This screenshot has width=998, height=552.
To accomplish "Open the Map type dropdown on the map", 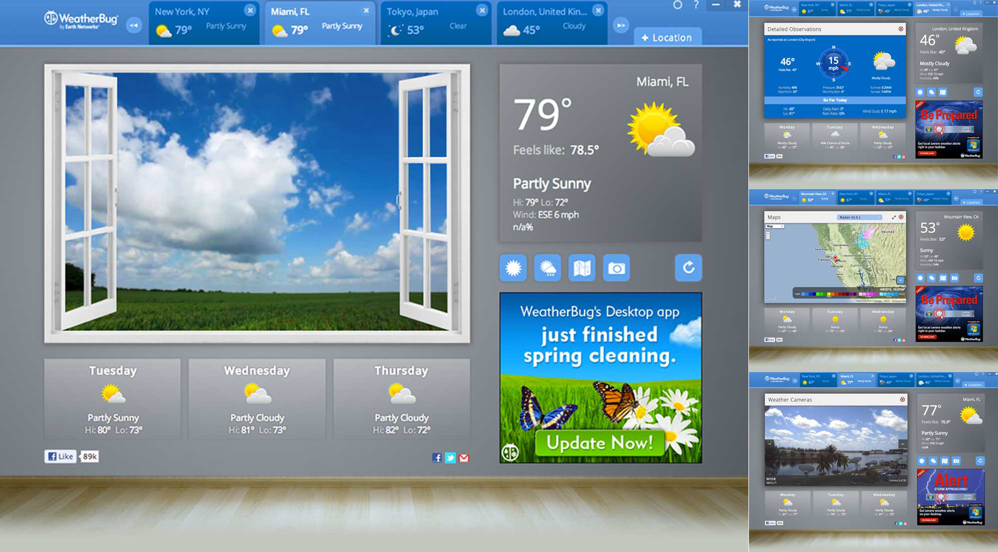I will [775, 226].
